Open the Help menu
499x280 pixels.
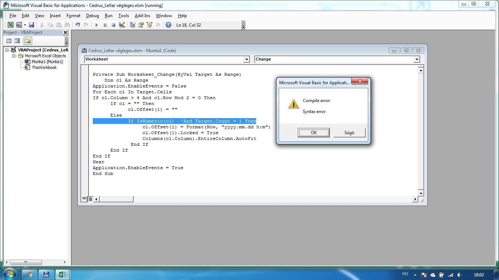click(x=182, y=16)
